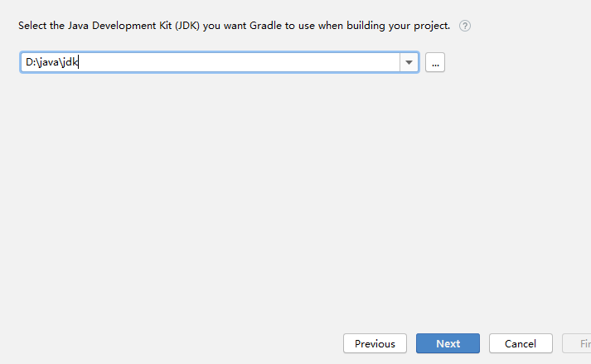Focus the Gradle JDK location combo box

(207, 62)
